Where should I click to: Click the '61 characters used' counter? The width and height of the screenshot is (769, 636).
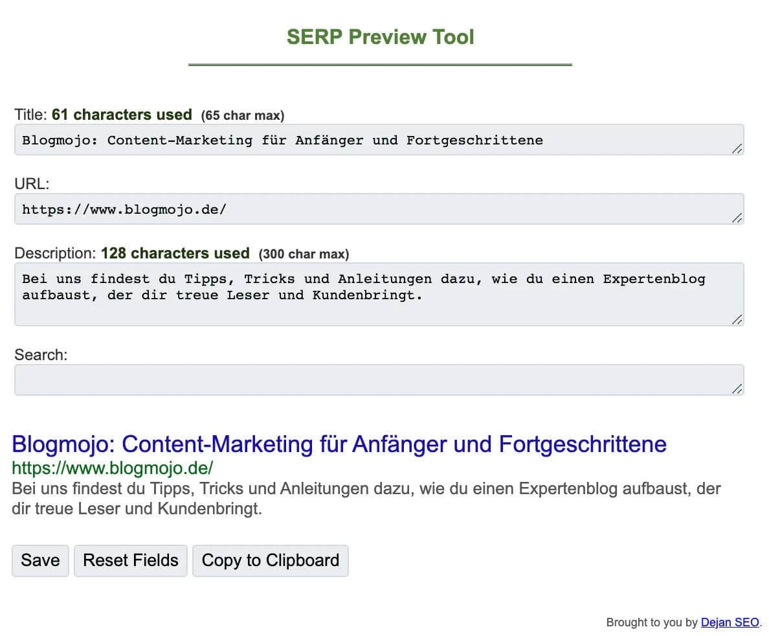point(121,114)
